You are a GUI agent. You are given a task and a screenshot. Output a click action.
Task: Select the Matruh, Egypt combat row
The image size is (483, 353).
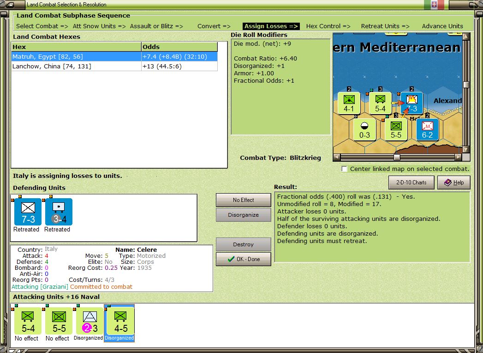(x=114, y=56)
